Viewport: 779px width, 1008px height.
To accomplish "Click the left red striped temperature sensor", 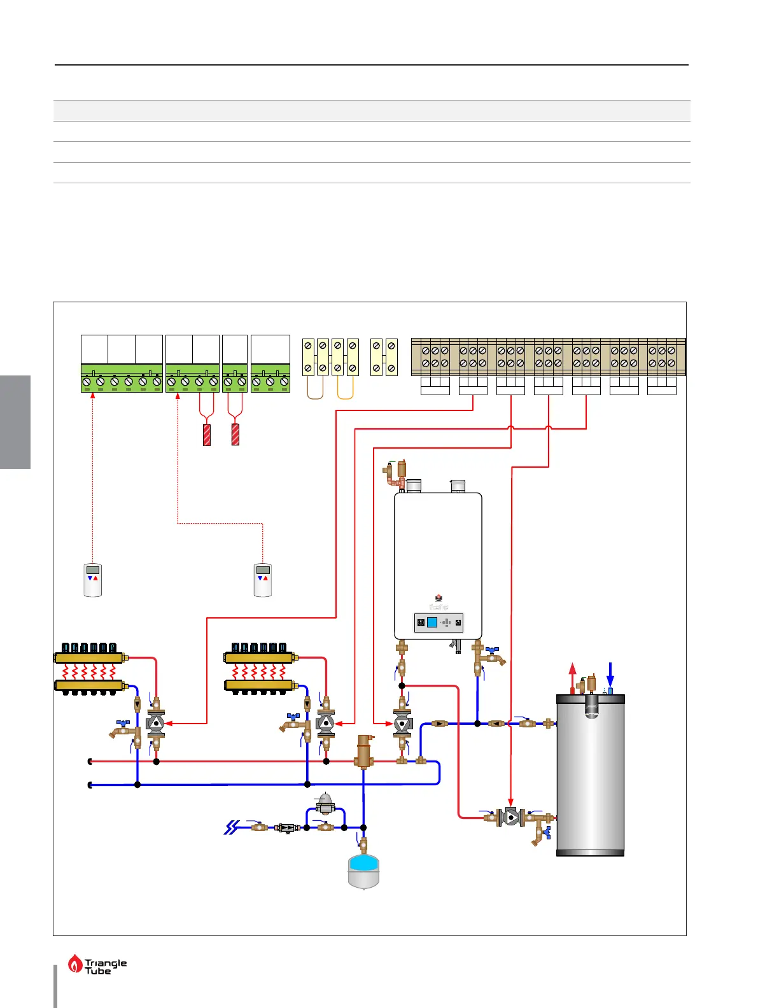I will coord(207,435).
